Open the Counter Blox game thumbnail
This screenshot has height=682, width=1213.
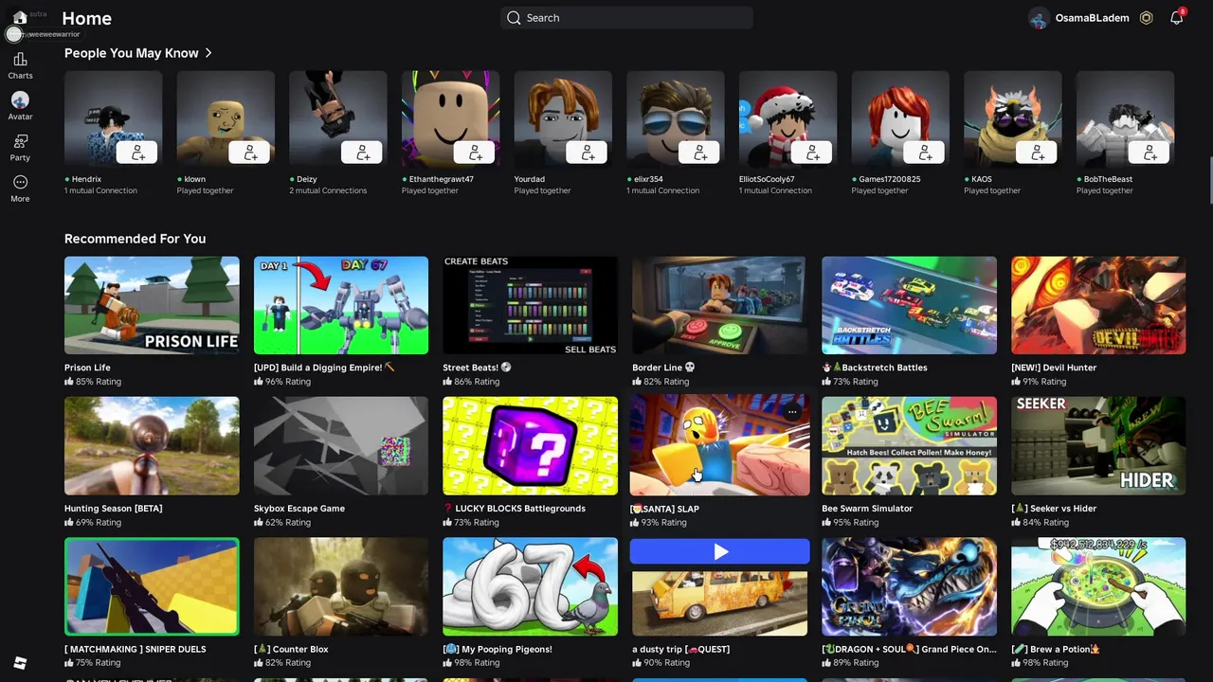click(341, 586)
